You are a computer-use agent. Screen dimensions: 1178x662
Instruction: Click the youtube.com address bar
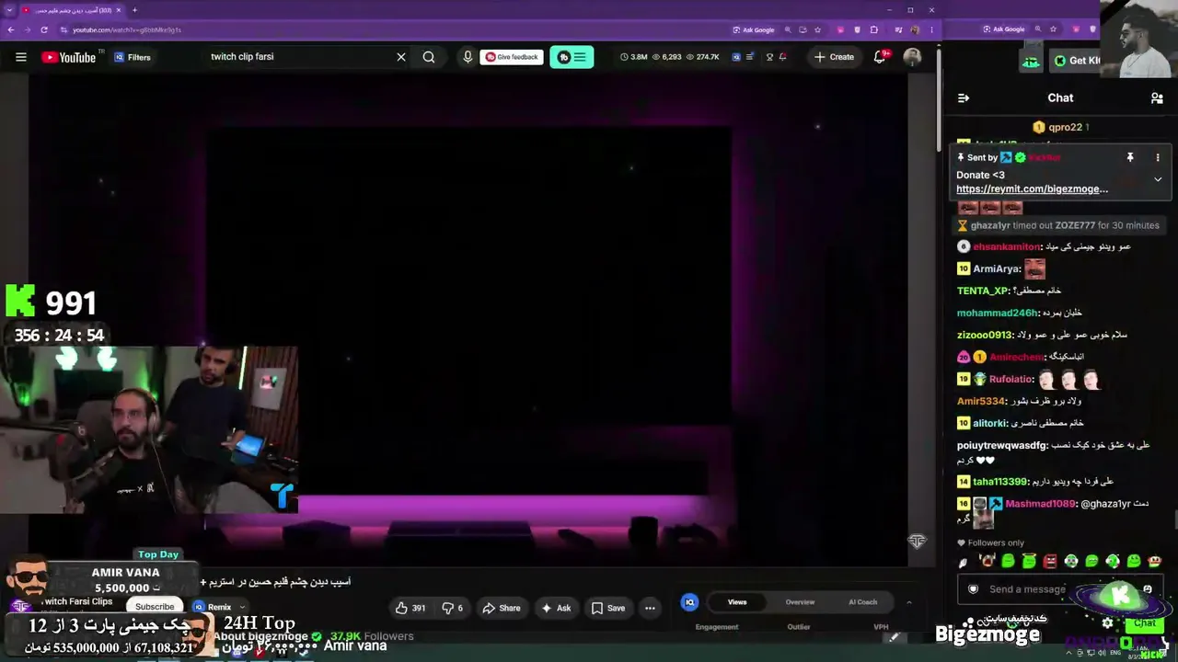click(396, 29)
